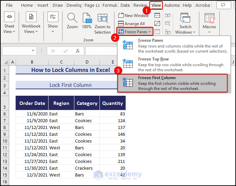Switch to the Developer tab
236x186 pixels.
(x=74, y=5)
